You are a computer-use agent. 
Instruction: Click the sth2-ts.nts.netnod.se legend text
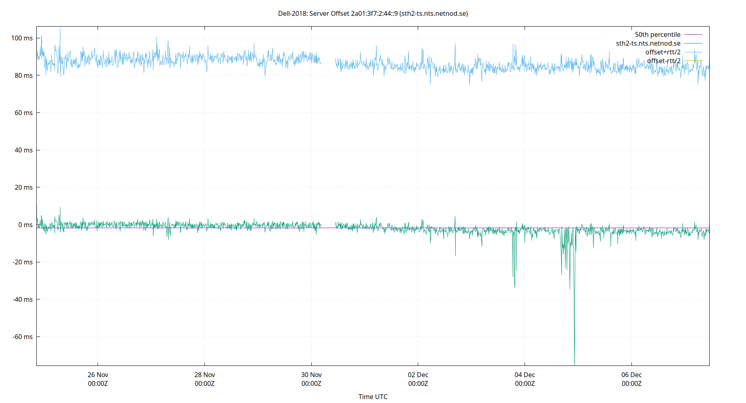[x=647, y=43]
